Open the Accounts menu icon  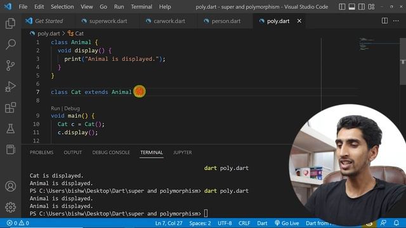10,186
